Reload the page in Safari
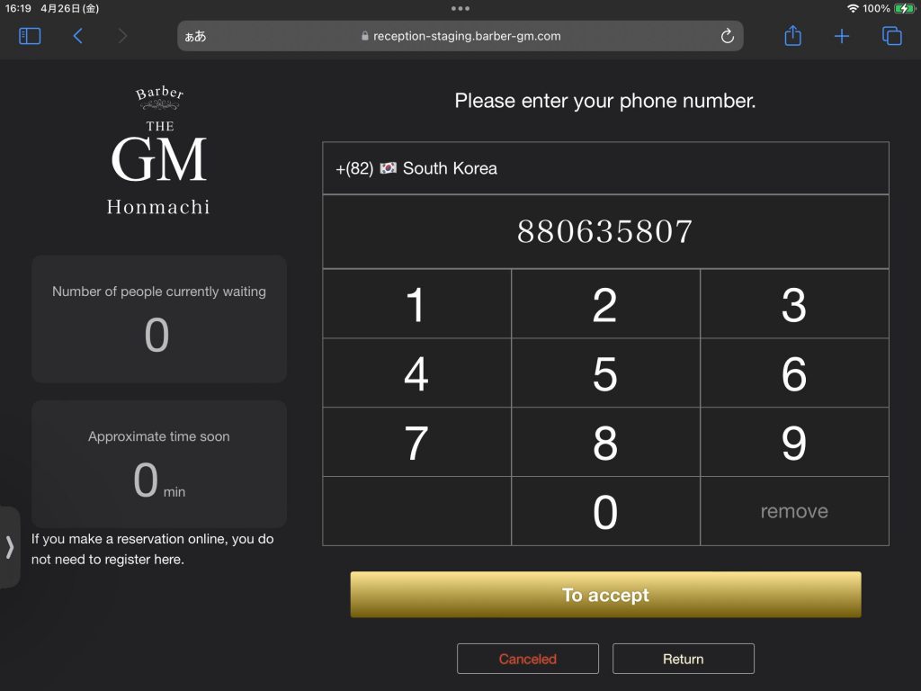Screen dimensions: 921x691 pos(727,36)
